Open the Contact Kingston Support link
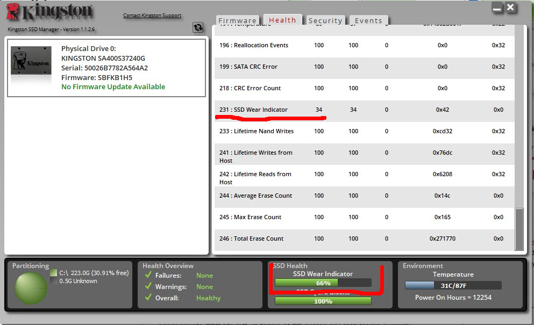Screen dimensions: 534x325 (152, 16)
